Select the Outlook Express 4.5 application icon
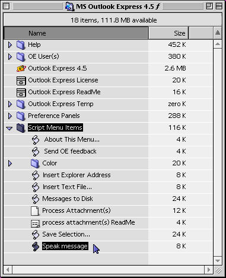The width and height of the screenshot is (226, 278). click(x=21, y=69)
